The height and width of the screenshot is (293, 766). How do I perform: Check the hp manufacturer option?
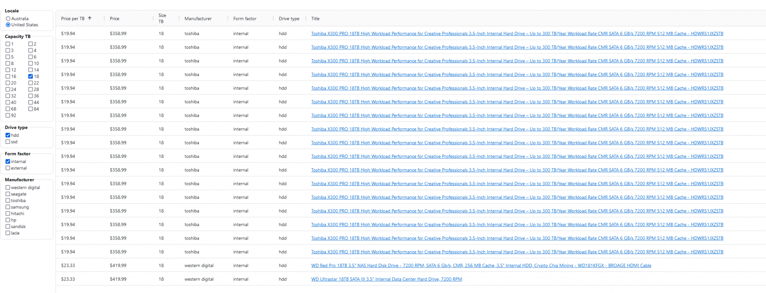8,220
